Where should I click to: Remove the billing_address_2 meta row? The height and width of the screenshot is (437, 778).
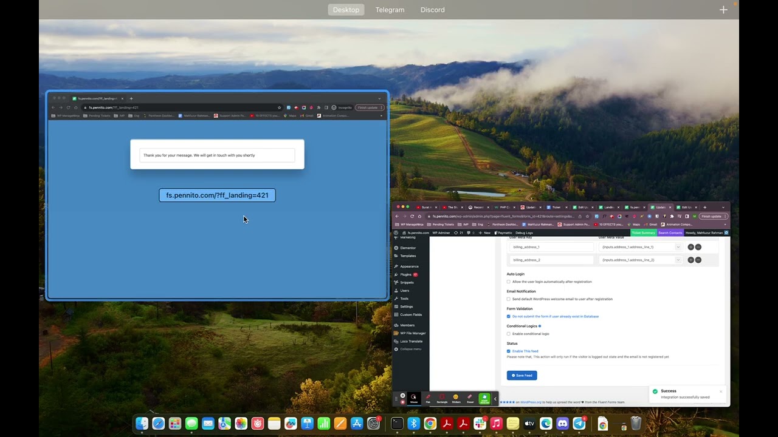coord(698,260)
